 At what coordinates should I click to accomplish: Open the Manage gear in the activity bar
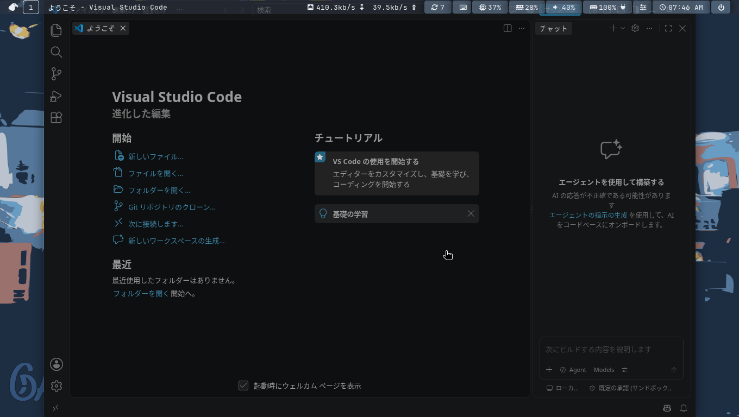pyautogui.click(x=56, y=386)
